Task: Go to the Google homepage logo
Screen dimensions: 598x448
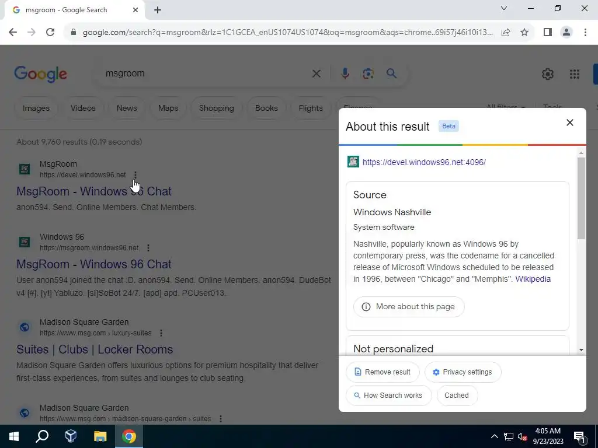Action: click(40, 74)
